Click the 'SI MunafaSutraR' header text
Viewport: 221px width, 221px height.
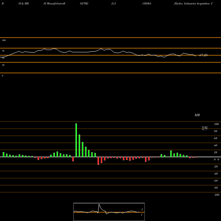tap(54, 4)
